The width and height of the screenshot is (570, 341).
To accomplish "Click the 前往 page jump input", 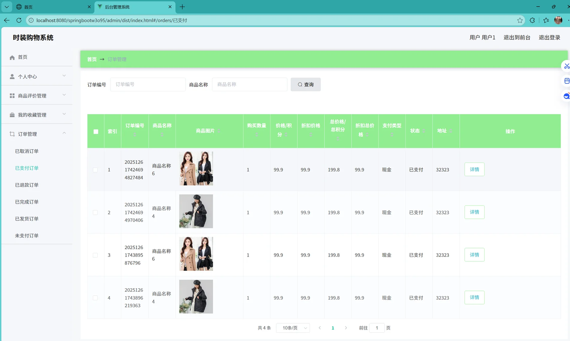I will [377, 328].
